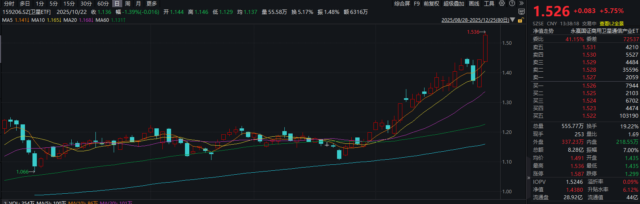Click the F9 toolbar button
This screenshot has height=204, width=640.
pos(417,4)
